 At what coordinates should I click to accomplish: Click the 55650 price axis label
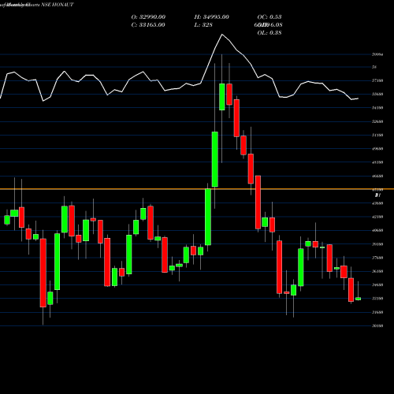pos(377,94)
